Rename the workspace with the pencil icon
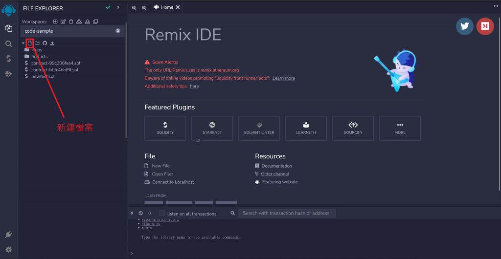Screen dimensions: 501x259 click(x=63, y=22)
